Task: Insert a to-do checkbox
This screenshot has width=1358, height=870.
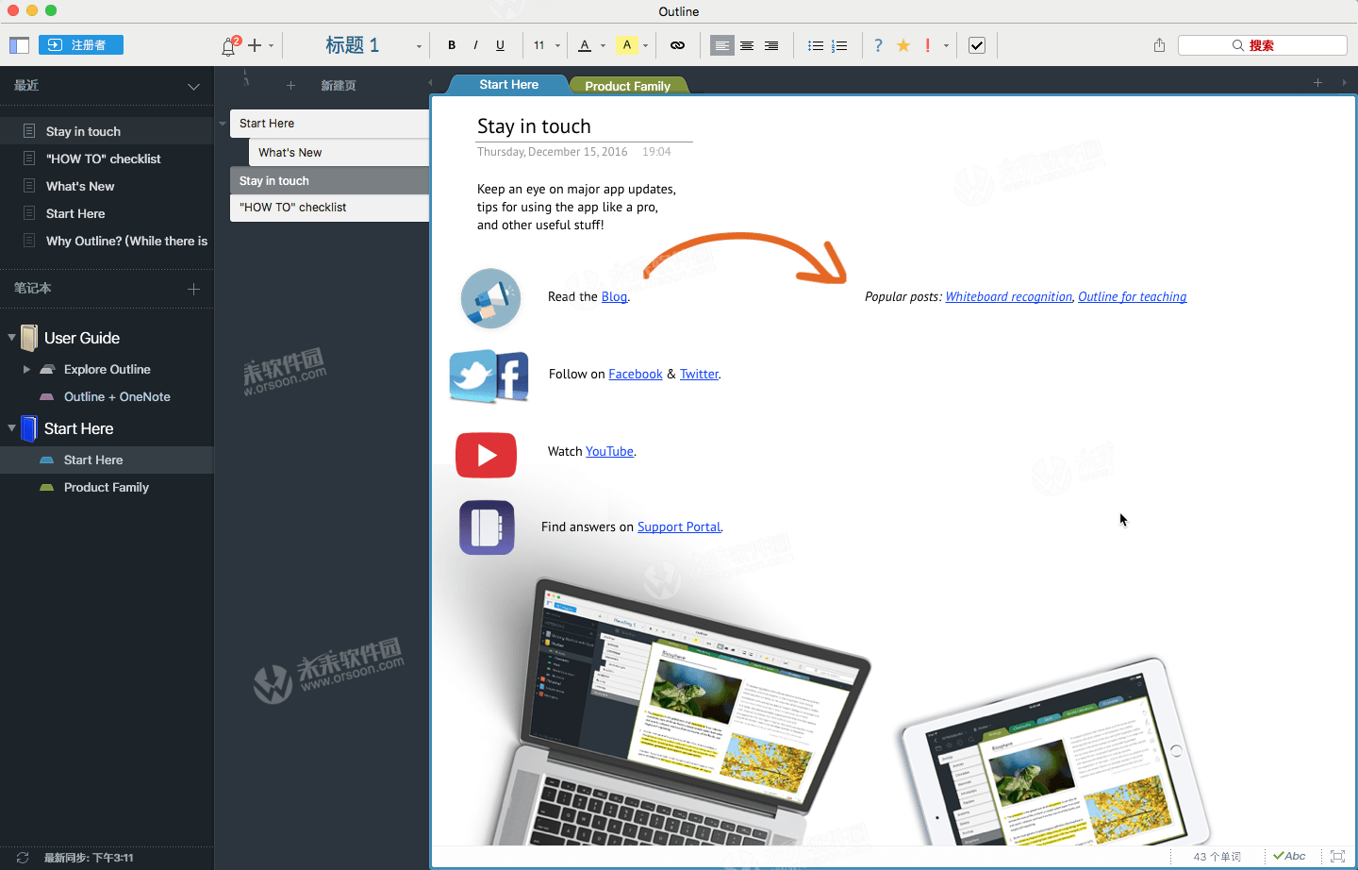Action: pos(977,45)
